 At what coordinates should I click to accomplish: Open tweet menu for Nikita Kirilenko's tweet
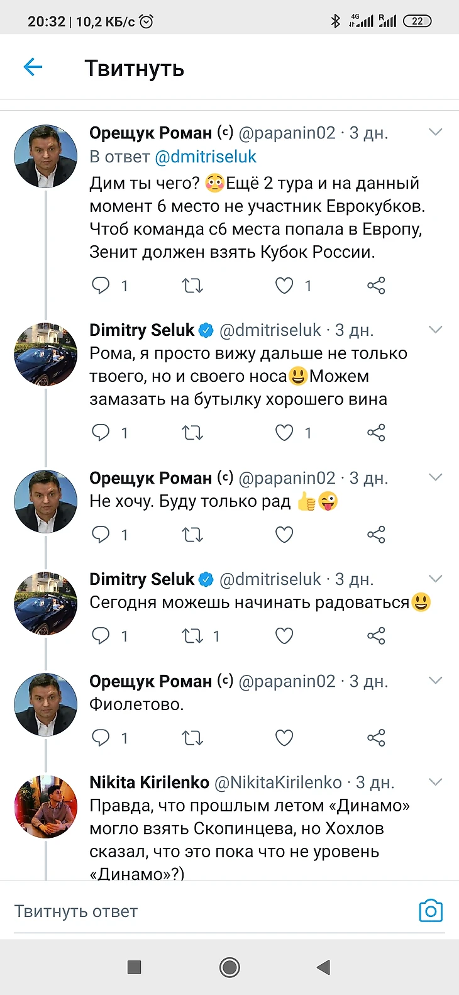[435, 782]
